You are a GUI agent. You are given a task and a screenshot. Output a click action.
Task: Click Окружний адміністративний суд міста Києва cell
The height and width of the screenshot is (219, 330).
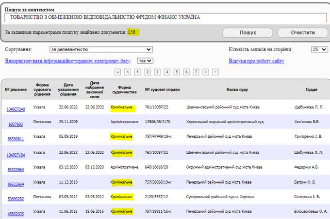[x=224, y=167]
